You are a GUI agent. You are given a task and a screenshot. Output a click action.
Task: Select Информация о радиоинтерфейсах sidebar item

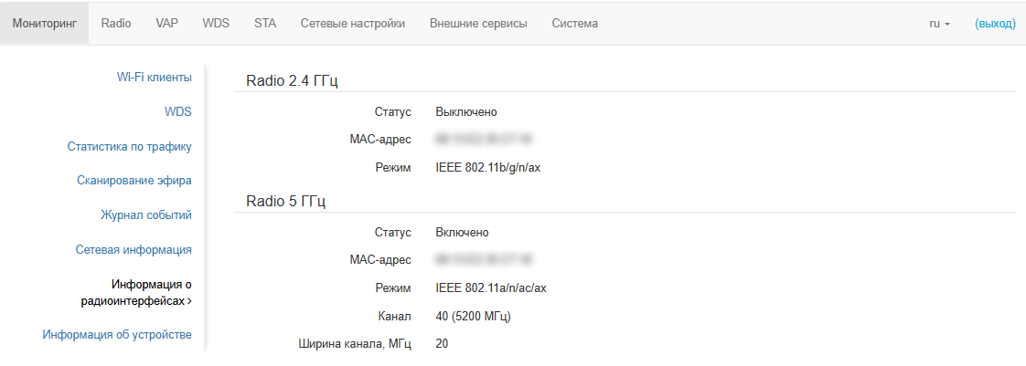pyautogui.click(x=142, y=292)
